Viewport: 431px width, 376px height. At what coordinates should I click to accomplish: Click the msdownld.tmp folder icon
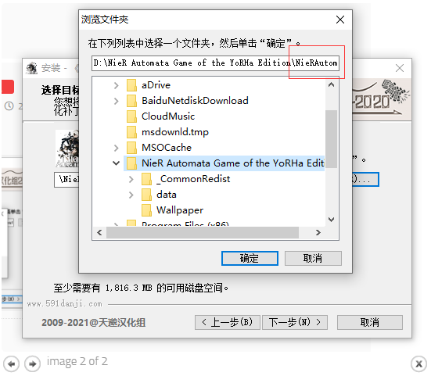point(131,132)
